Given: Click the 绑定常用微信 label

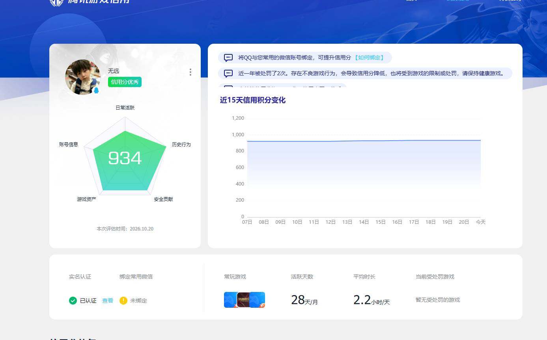Looking at the screenshot, I should coord(136,277).
